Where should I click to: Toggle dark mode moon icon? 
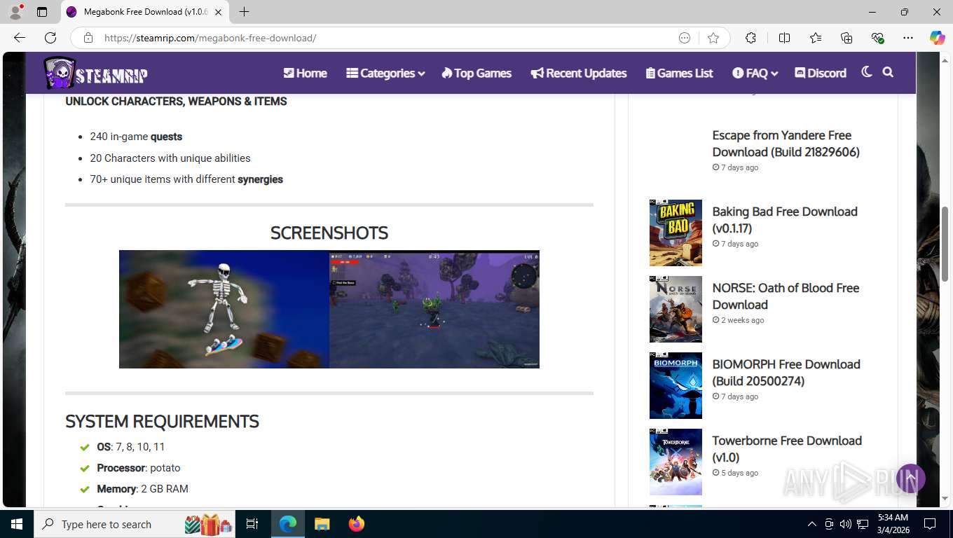pos(867,72)
